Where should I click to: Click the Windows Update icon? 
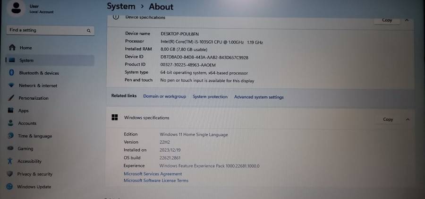(10, 187)
